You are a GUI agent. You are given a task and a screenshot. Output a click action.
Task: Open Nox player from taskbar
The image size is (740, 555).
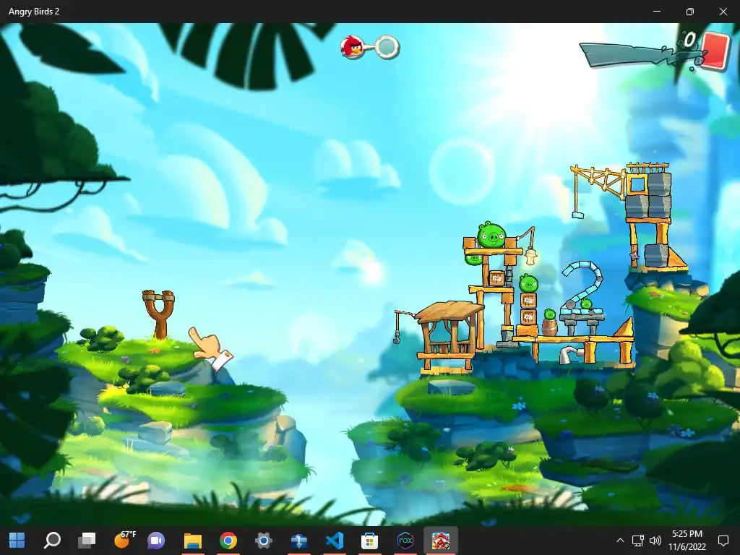click(x=405, y=541)
